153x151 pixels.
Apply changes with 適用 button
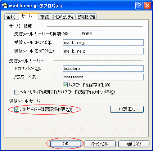pos(134,144)
